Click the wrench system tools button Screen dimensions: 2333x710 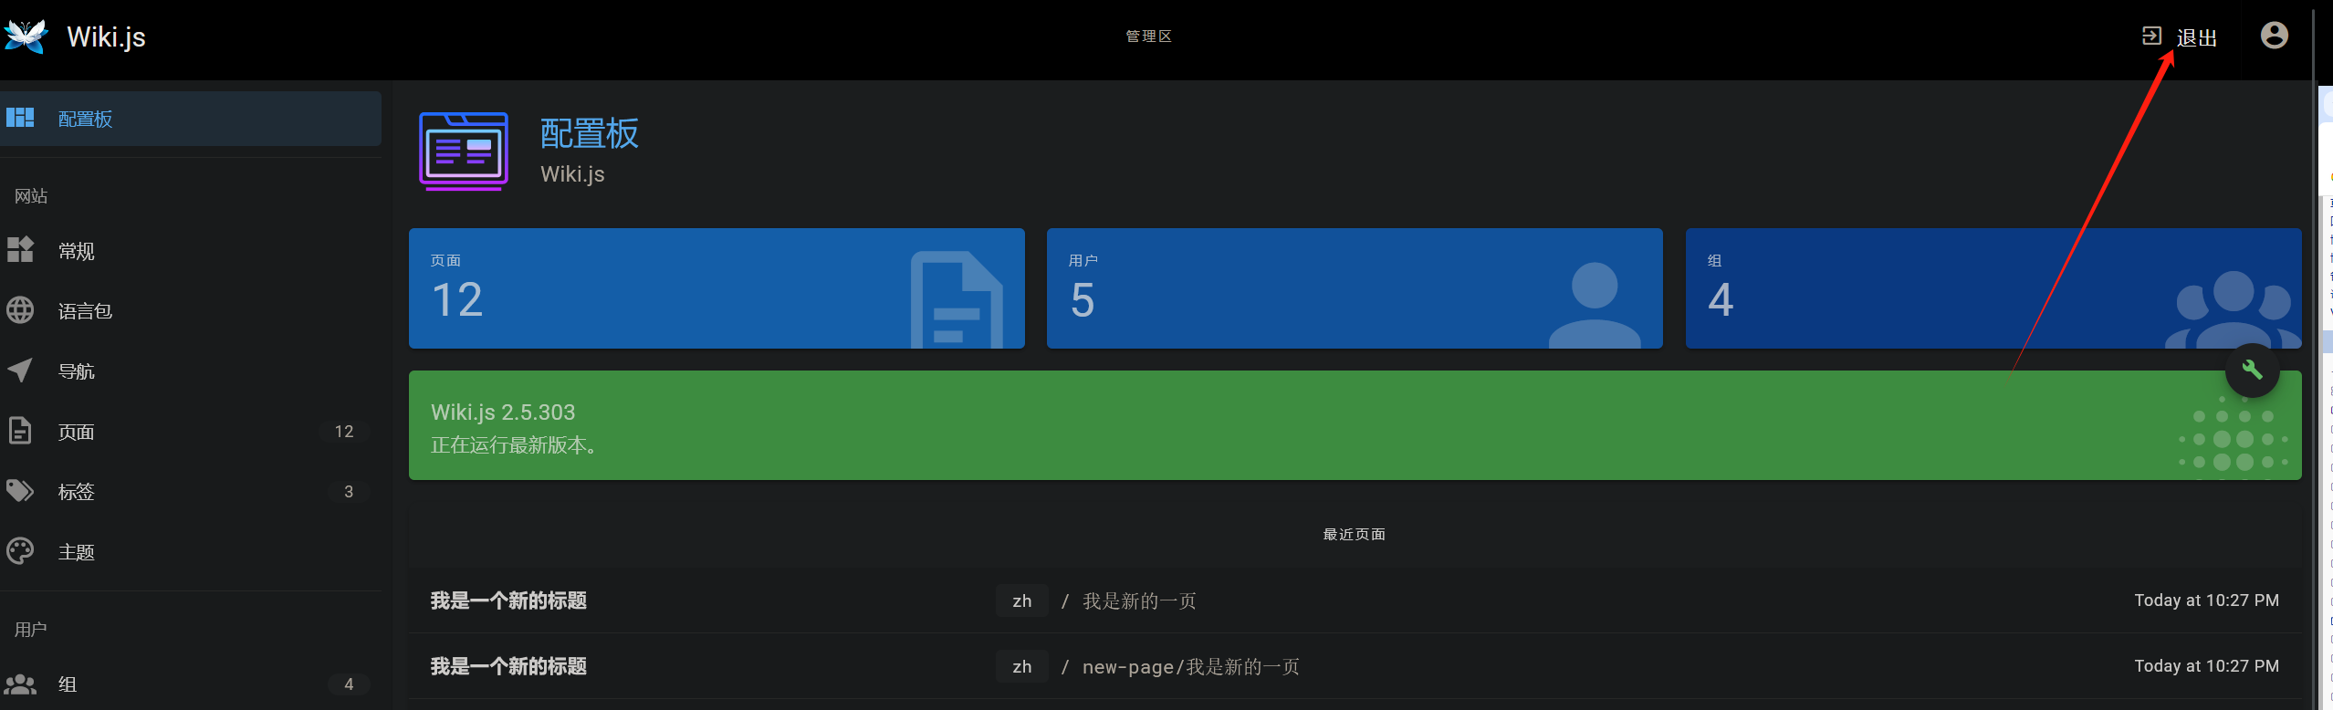coord(2252,371)
